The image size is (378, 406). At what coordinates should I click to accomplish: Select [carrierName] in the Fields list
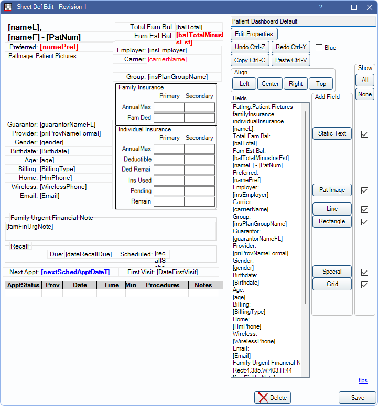(251, 209)
